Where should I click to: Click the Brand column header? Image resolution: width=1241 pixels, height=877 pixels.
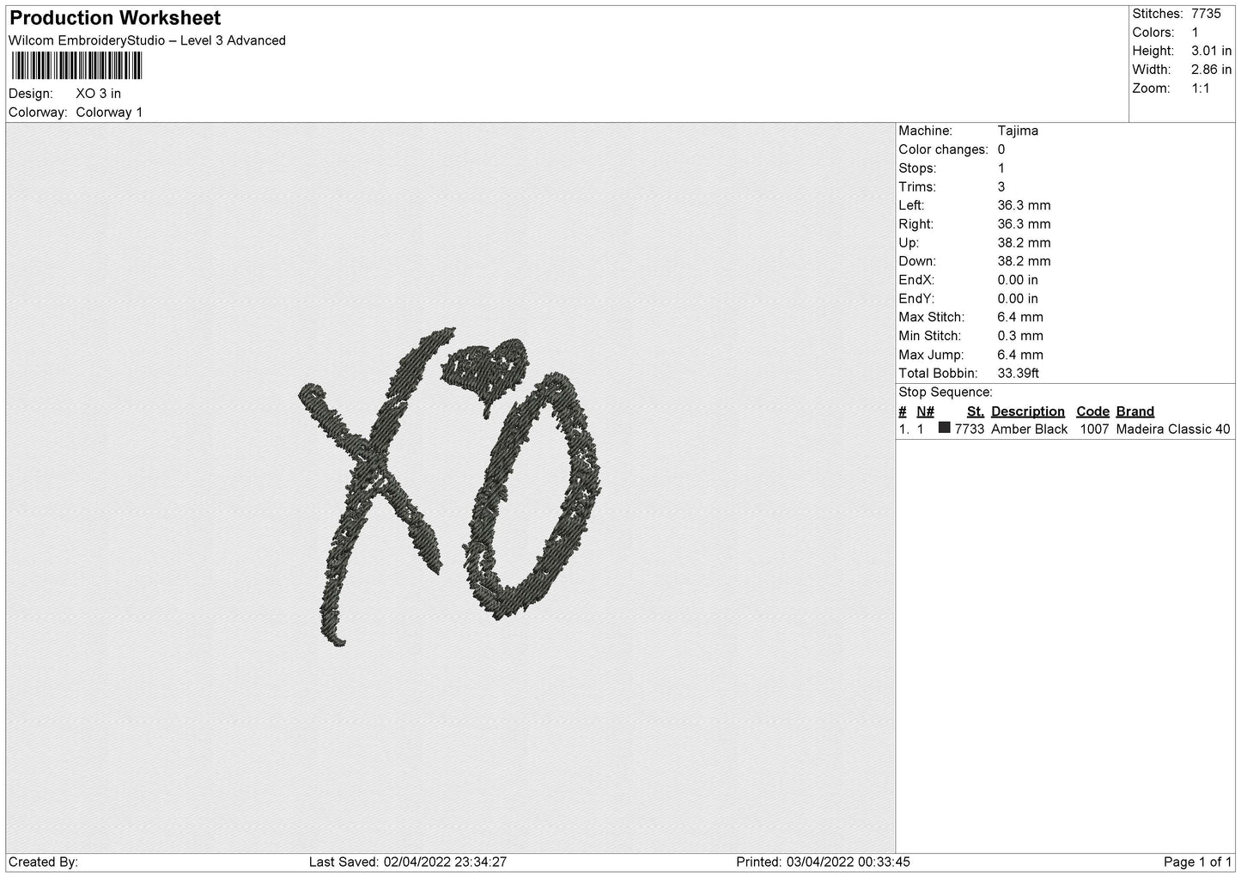click(x=1135, y=411)
